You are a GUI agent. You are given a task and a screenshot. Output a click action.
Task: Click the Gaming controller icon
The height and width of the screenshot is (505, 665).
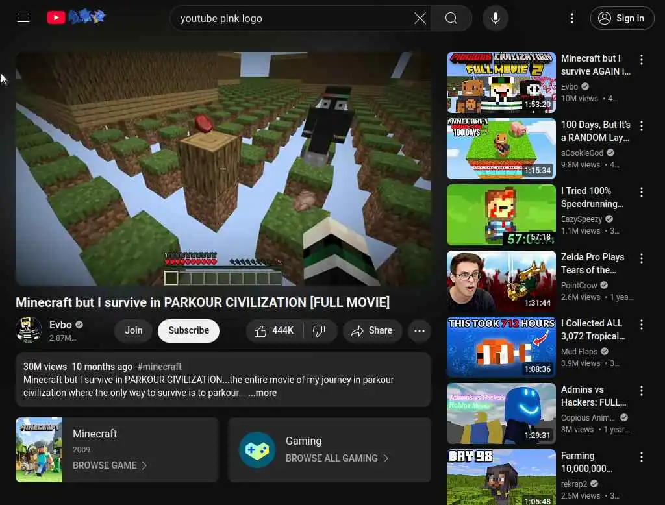tap(257, 450)
